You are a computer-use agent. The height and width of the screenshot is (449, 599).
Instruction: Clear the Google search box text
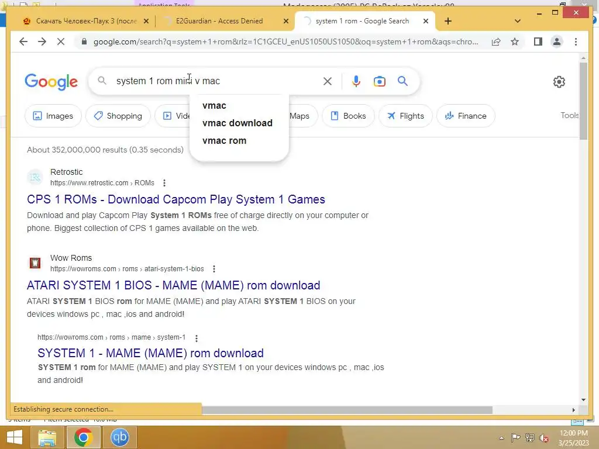[328, 81]
